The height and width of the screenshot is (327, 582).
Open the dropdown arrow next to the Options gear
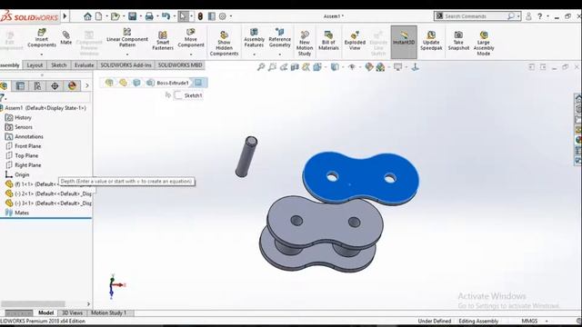point(231,16)
